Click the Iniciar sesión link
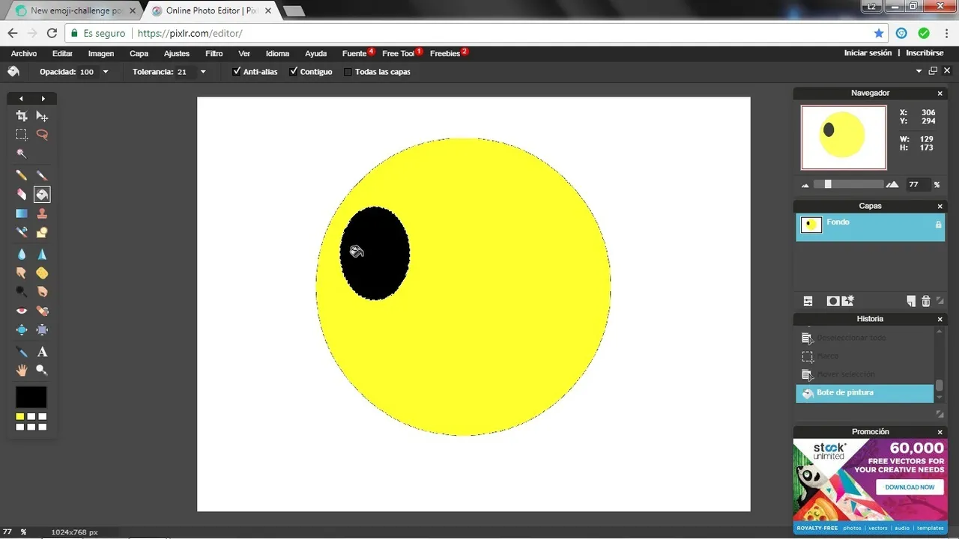The width and height of the screenshot is (959, 539). (x=868, y=53)
